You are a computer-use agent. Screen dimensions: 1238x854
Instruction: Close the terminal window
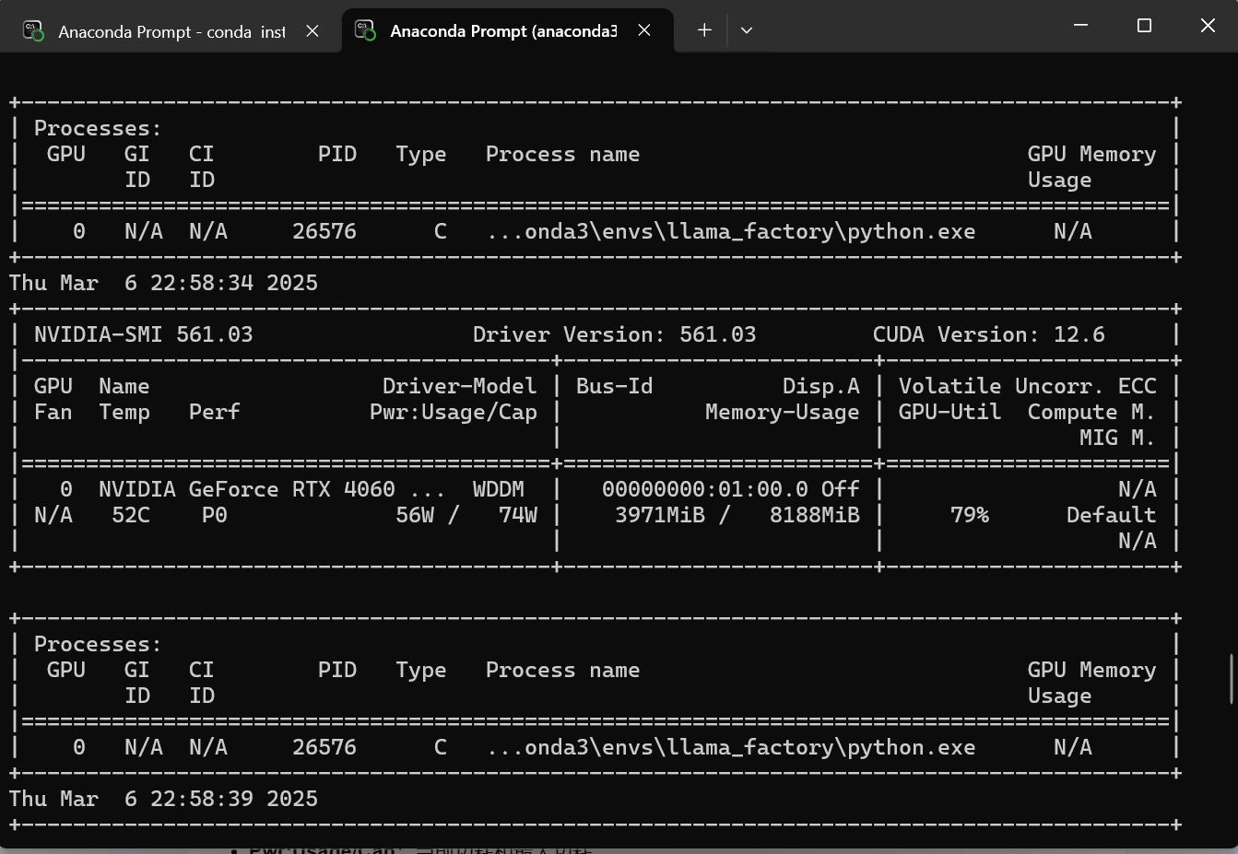(1208, 26)
